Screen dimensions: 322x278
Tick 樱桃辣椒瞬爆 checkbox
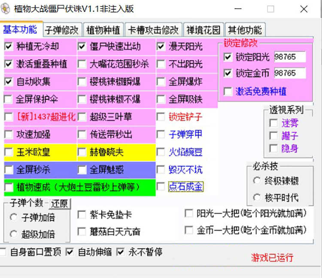[82, 81]
